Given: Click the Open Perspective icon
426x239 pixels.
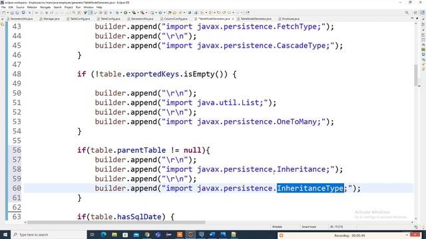Looking at the screenshot, I should click(x=415, y=13).
